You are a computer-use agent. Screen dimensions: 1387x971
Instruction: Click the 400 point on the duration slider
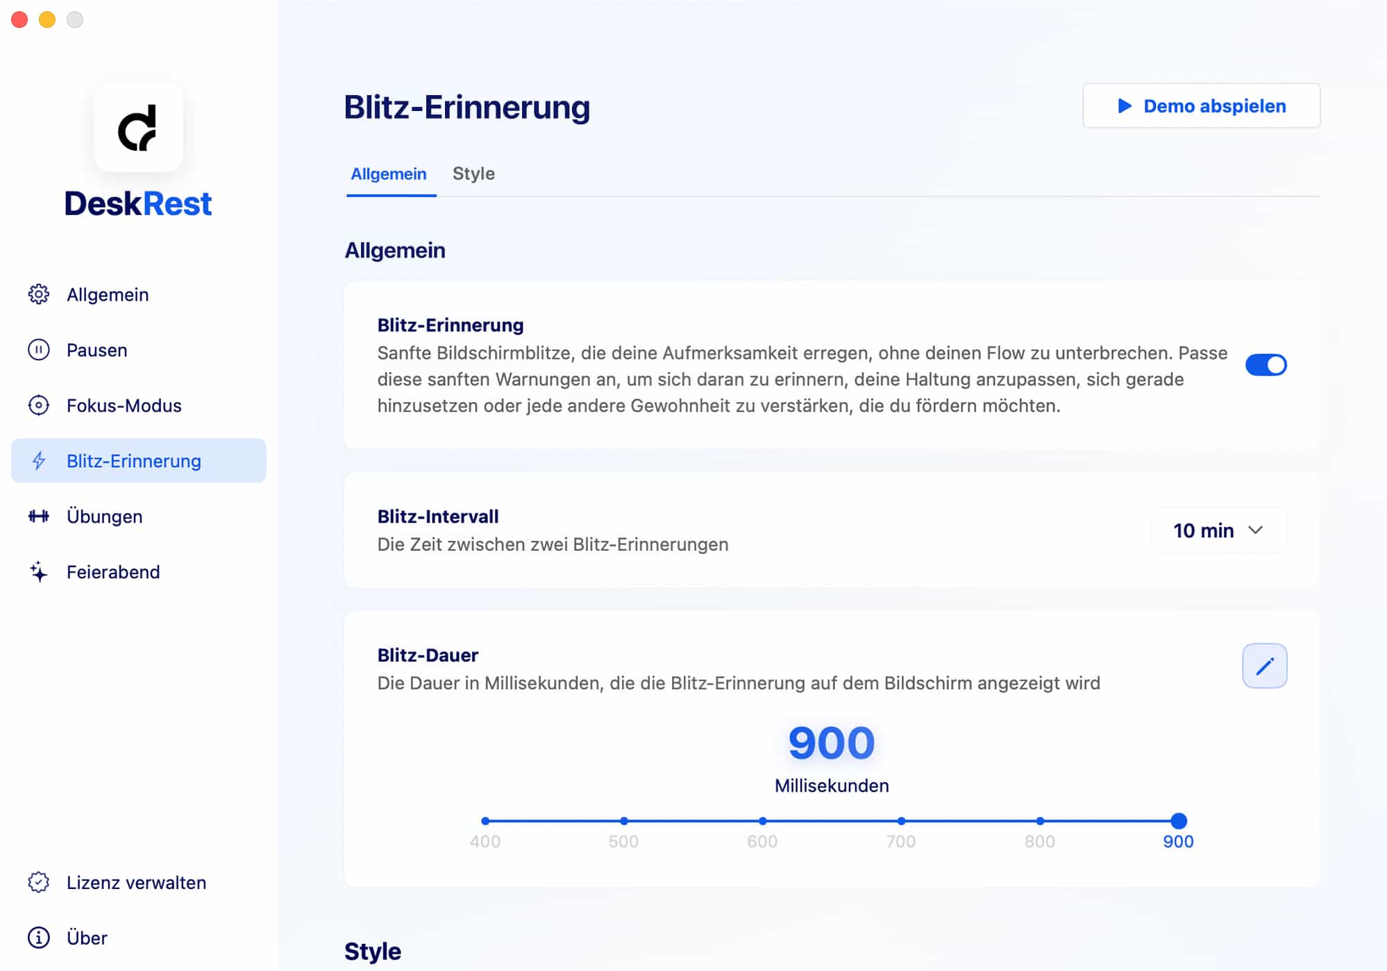point(485,821)
